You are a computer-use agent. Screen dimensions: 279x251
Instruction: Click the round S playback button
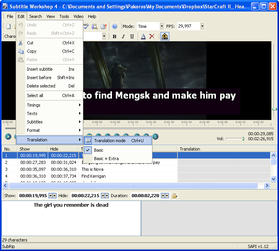point(155,137)
